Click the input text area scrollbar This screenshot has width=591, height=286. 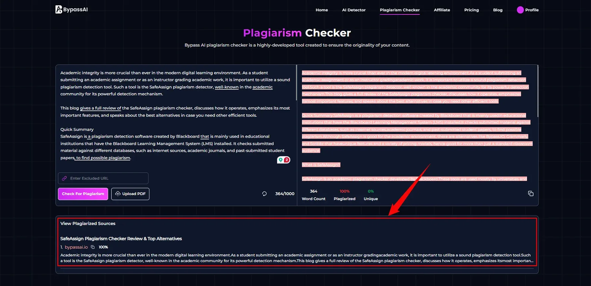(x=296, y=82)
